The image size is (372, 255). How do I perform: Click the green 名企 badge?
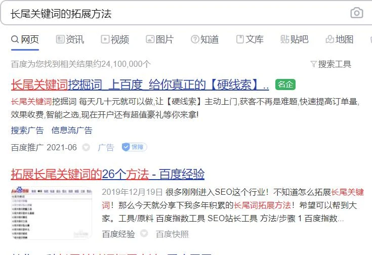coord(285,84)
